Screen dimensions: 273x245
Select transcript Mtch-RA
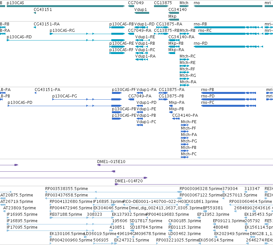pyautogui.click(x=188, y=82)
